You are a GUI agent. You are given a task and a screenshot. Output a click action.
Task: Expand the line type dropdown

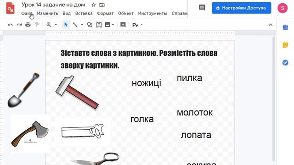pyautogui.click(x=82, y=25)
